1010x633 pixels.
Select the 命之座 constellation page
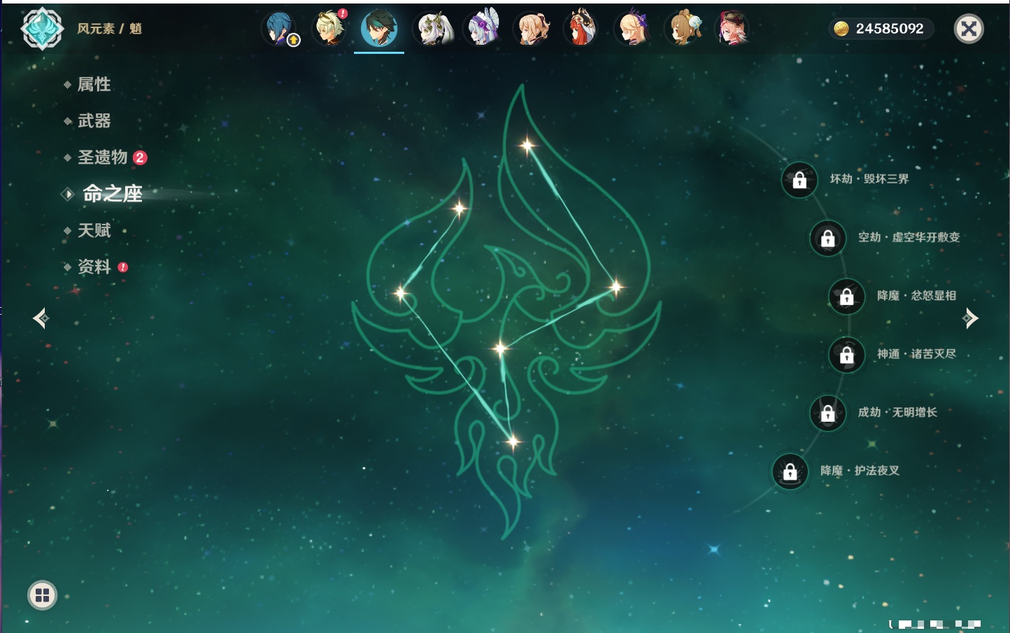(112, 194)
